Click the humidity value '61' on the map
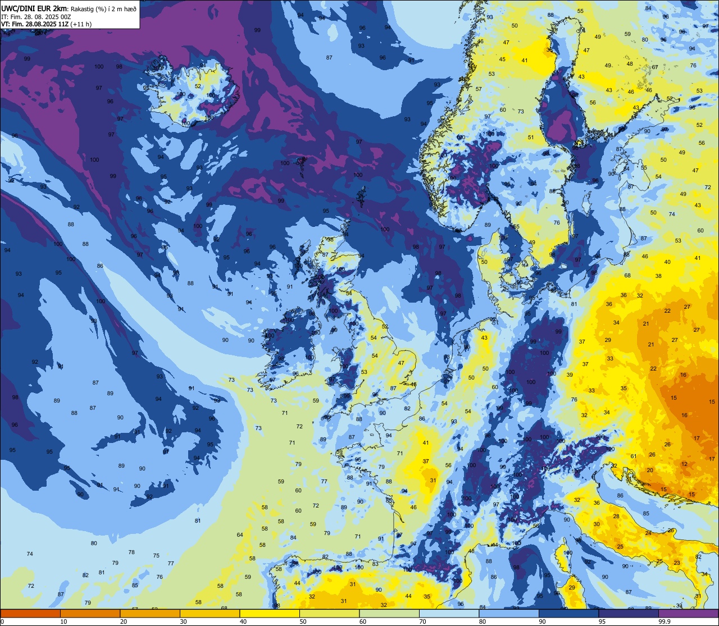Viewport: 719px width, 626px height. point(634,456)
